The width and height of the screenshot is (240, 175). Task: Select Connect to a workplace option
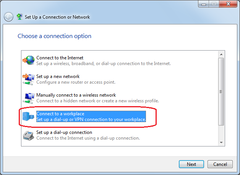[x=60, y=114]
